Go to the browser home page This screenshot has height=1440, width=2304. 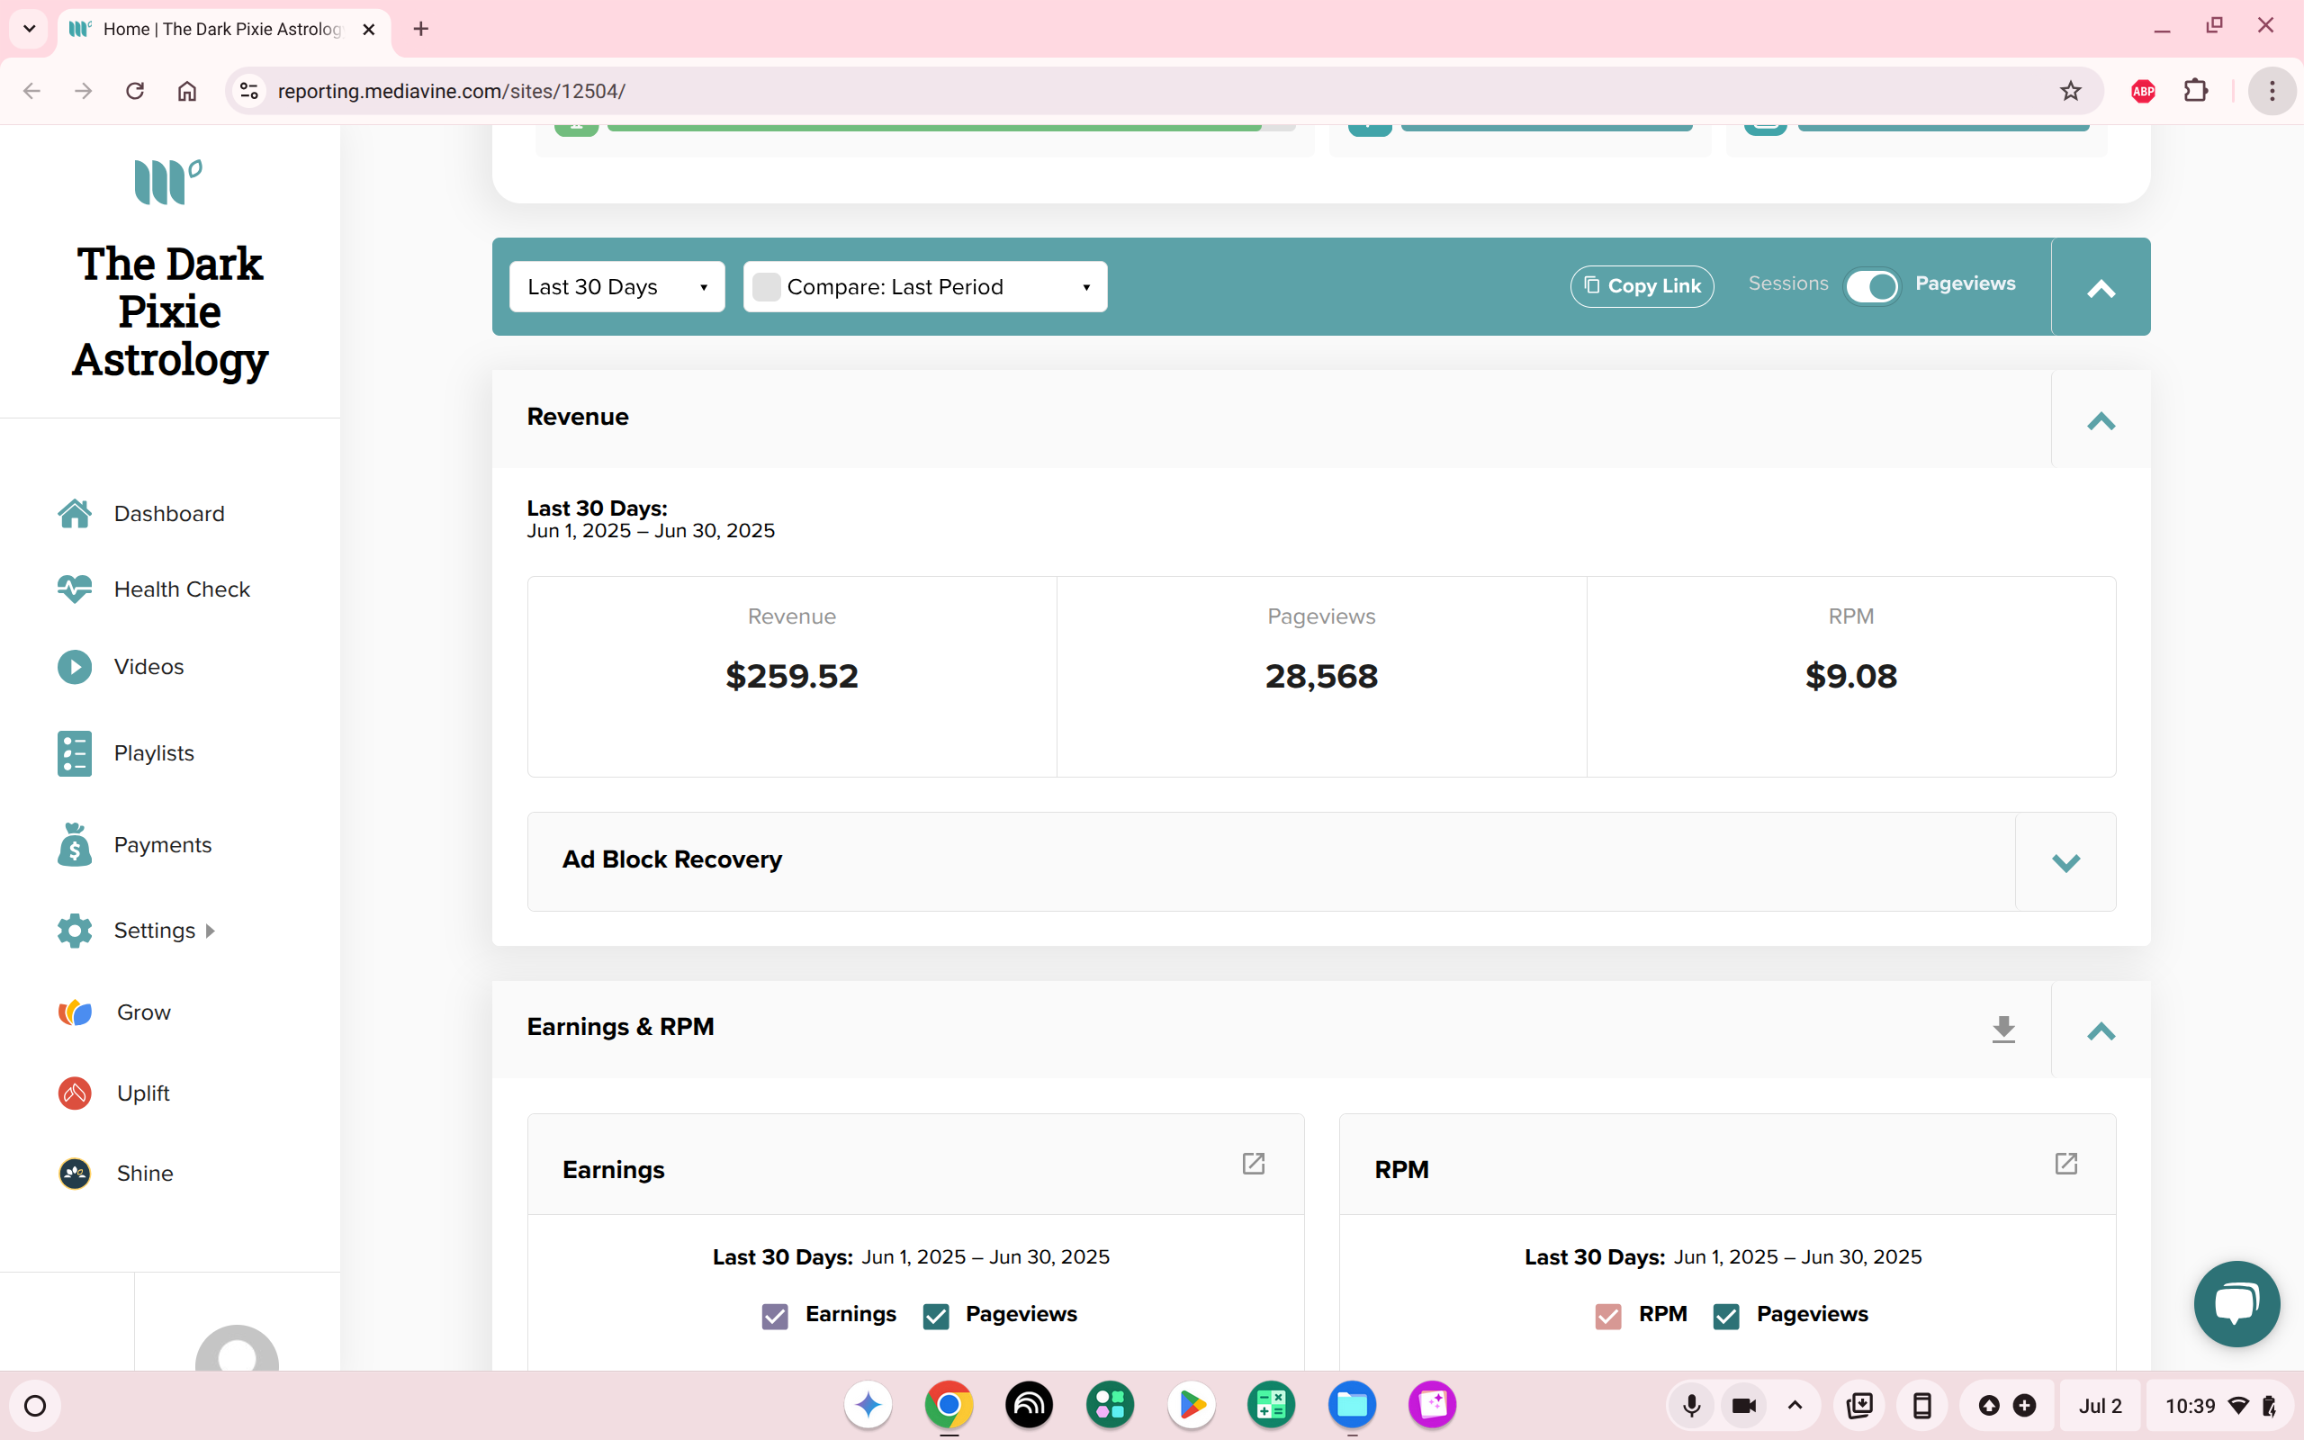tap(186, 92)
